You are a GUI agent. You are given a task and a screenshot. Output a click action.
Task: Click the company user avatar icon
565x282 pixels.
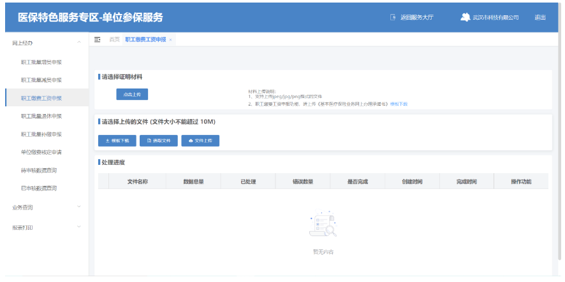[465, 17]
